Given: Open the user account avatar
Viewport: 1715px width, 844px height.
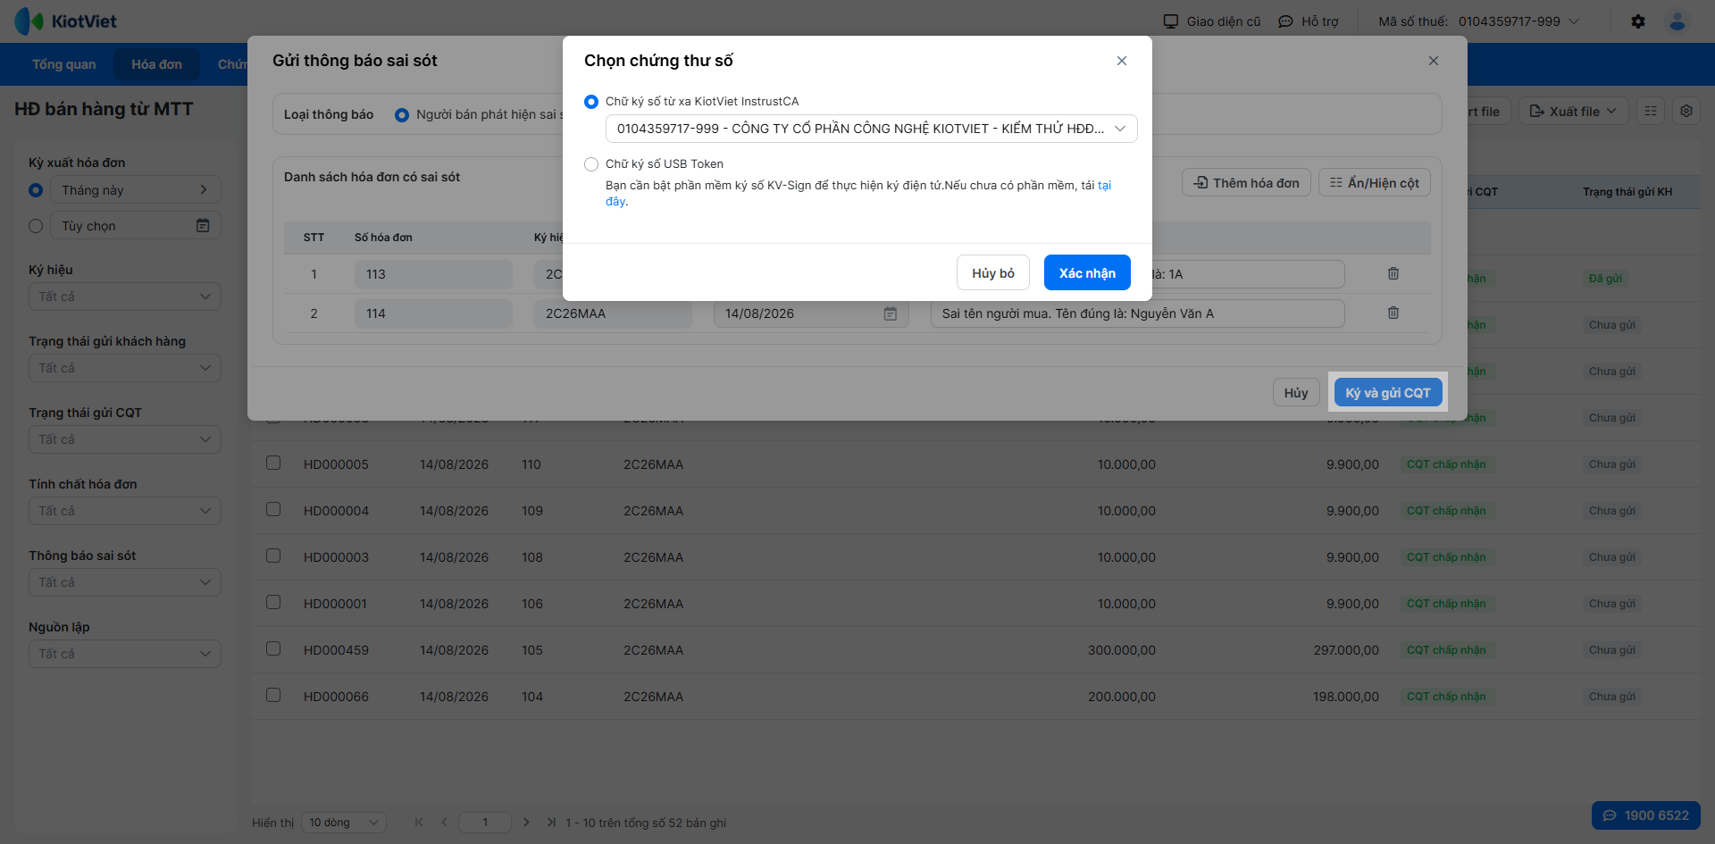Looking at the screenshot, I should (x=1677, y=21).
